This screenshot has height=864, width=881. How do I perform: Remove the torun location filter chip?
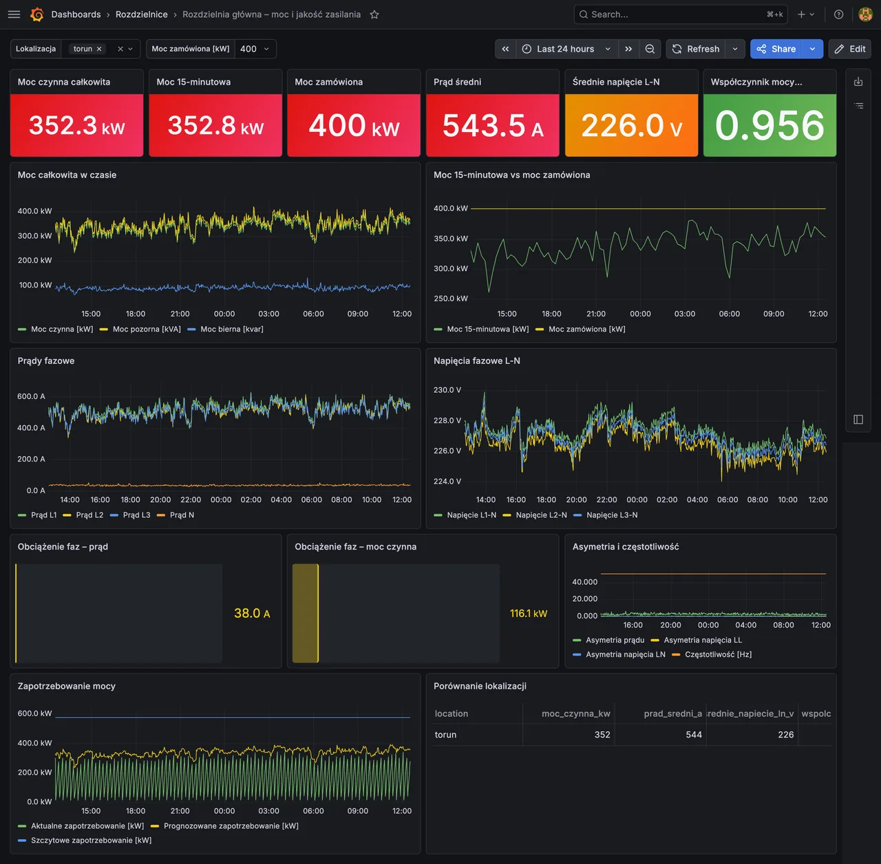[99, 49]
